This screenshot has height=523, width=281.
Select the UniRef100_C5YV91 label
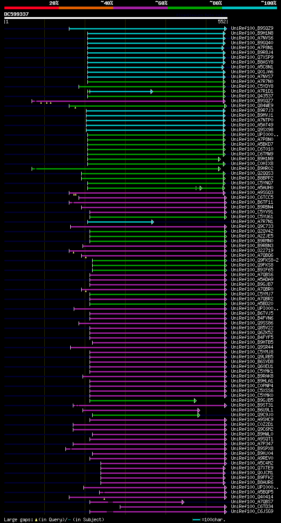252,212
